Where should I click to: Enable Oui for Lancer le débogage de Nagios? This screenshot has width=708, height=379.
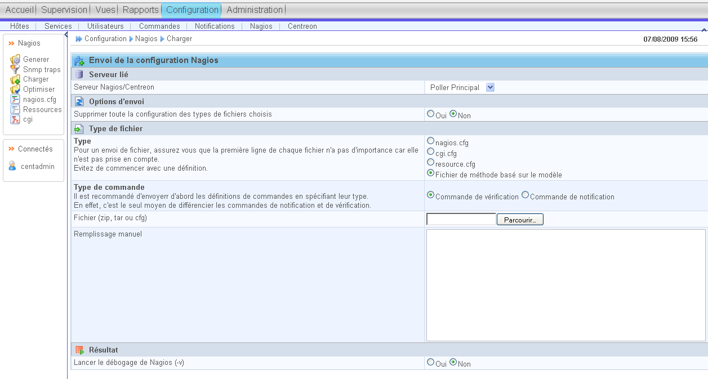431,363
